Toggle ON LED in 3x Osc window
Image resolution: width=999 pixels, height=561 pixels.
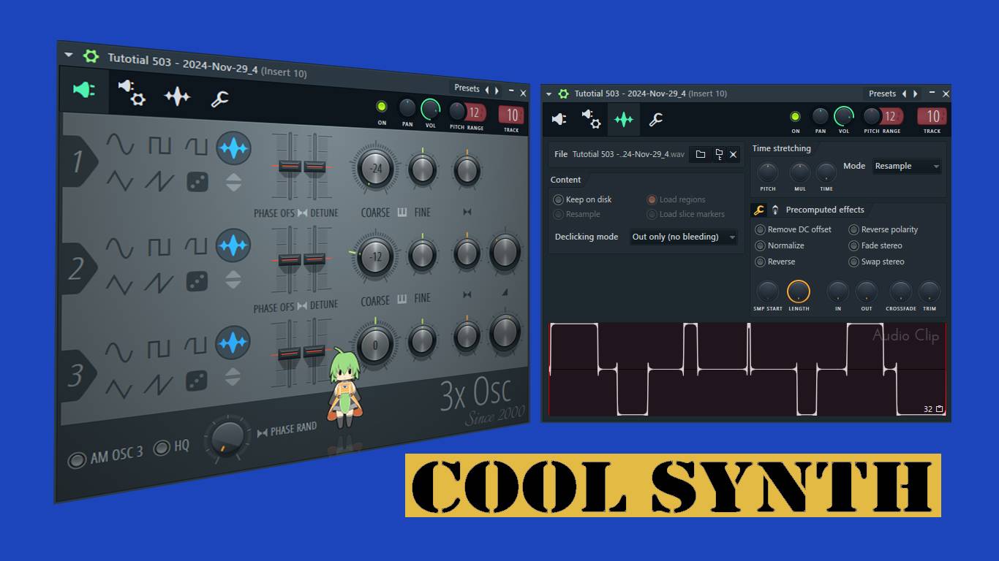(381, 107)
